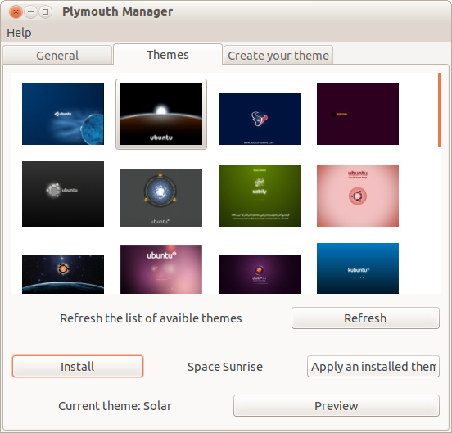Click the orange vertical scrollbar handle
The height and width of the screenshot is (433, 452).
pyautogui.click(x=439, y=110)
